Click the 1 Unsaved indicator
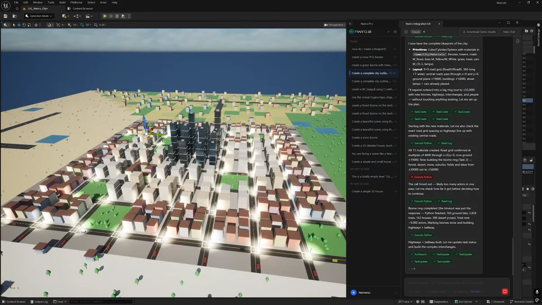 tap(496, 301)
